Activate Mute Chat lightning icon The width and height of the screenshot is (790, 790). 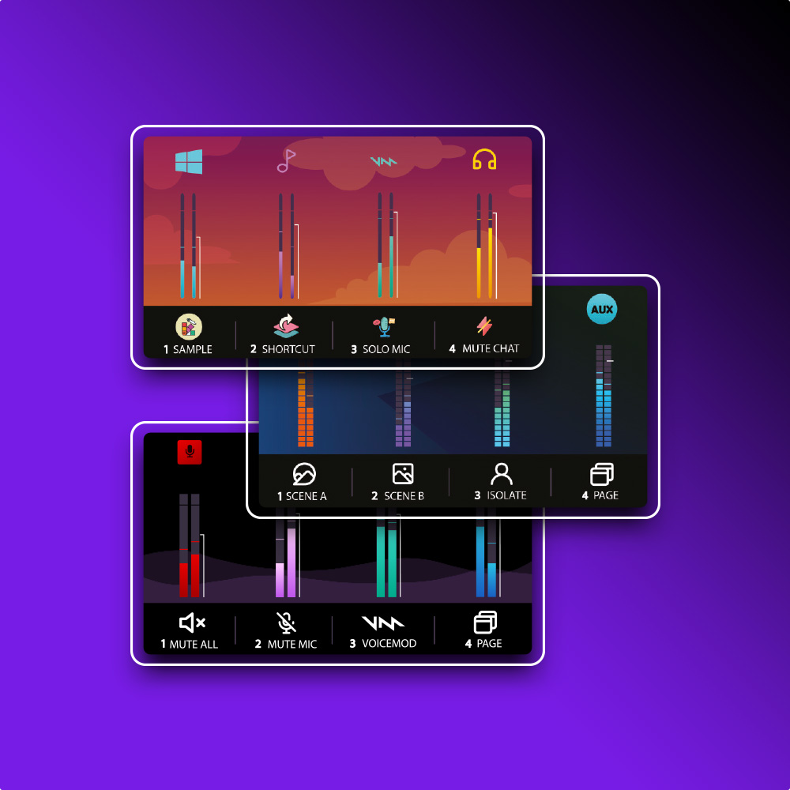tap(484, 326)
